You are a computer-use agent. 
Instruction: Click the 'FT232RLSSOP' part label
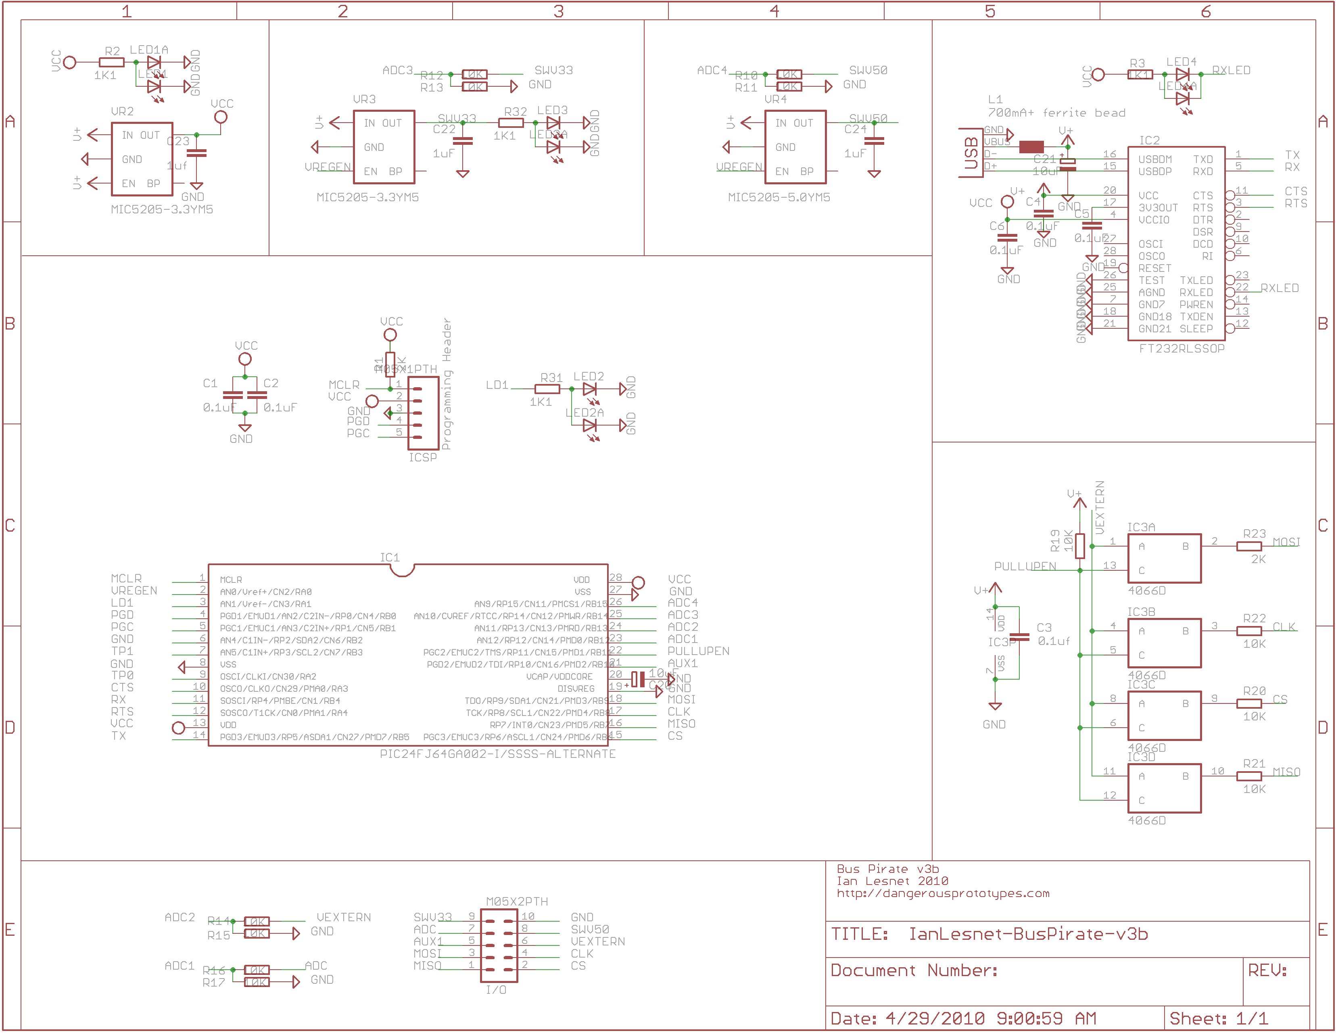click(x=1182, y=348)
